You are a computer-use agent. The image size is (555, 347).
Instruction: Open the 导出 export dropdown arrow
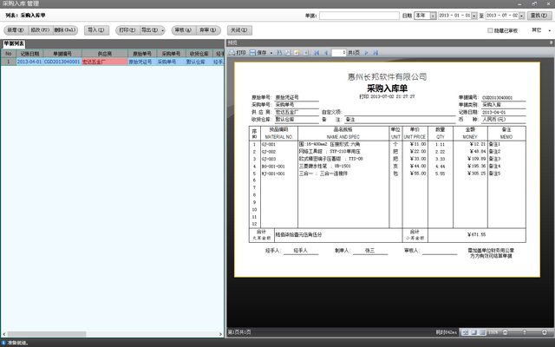pos(162,30)
